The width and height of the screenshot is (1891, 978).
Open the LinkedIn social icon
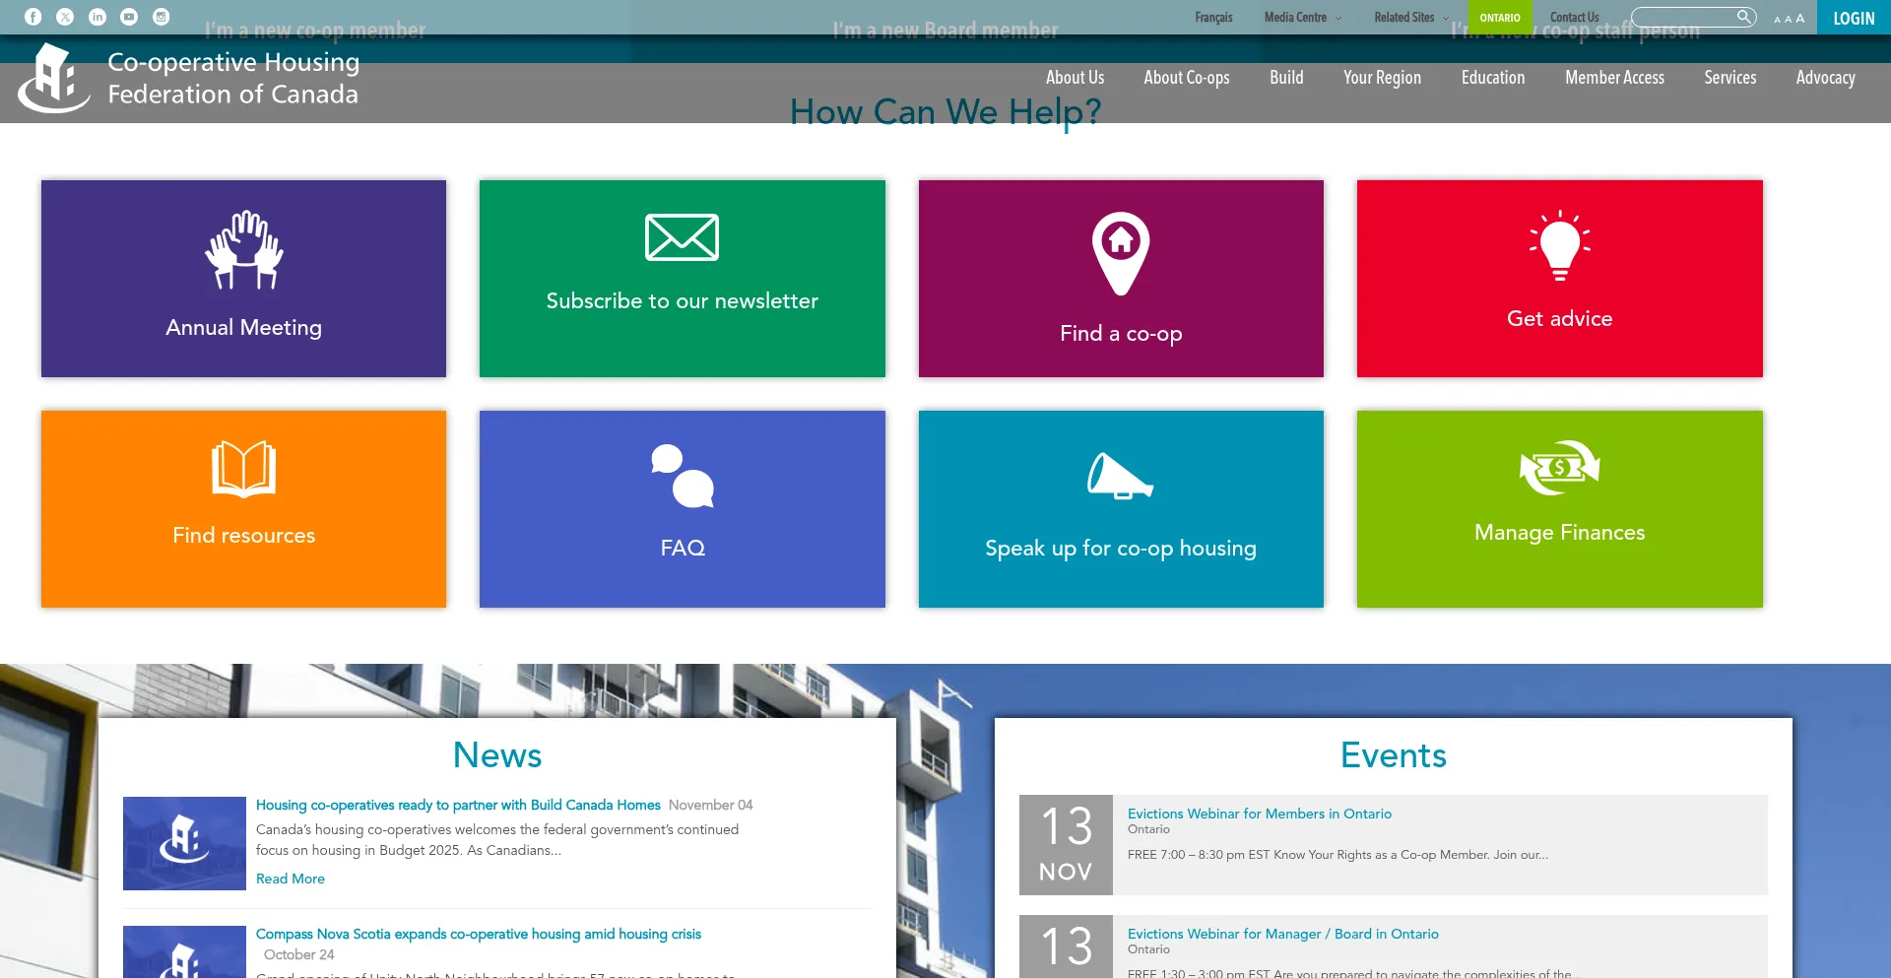coord(98,17)
